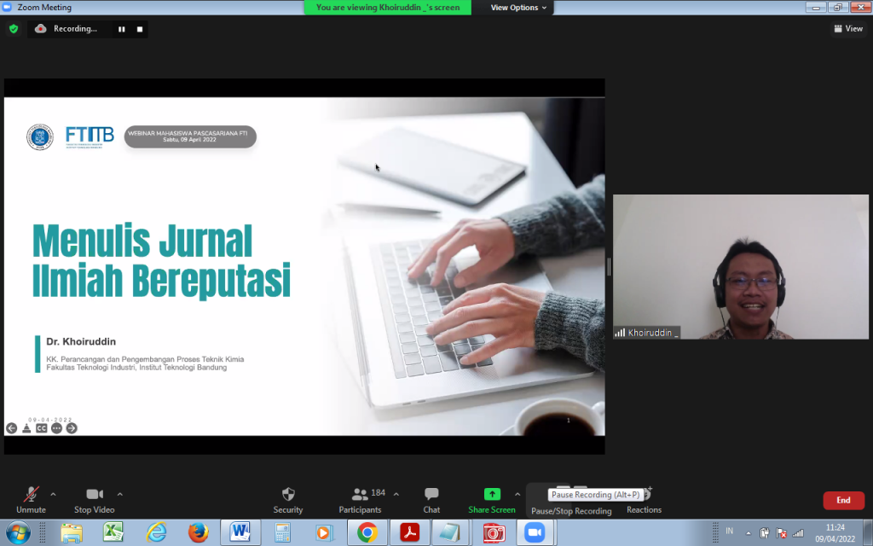Expand video options arrow beside Stop Video
The image size is (873, 546).
coord(119,494)
